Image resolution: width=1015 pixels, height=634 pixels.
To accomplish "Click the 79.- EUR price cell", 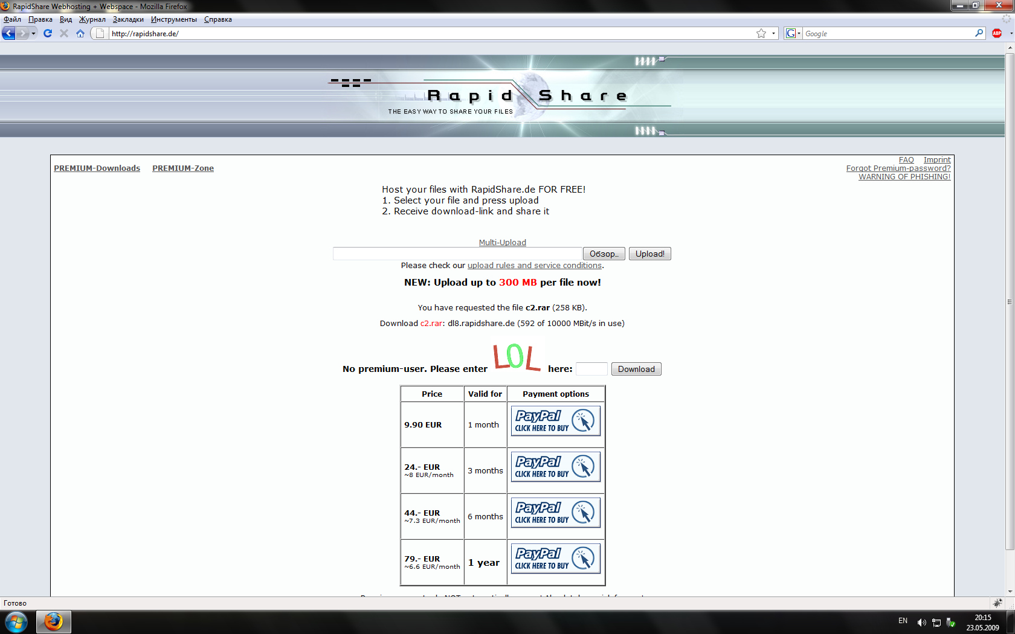I will (x=432, y=562).
